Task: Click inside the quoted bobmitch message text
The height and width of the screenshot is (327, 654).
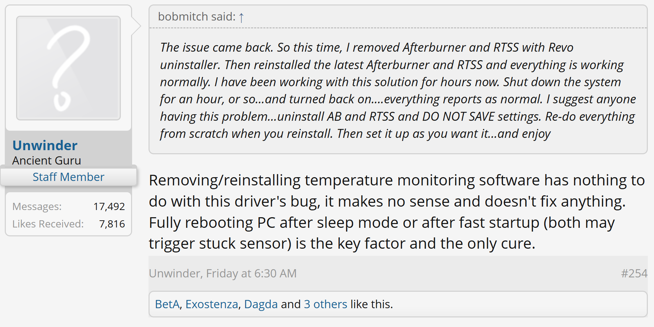Action: tap(397, 91)
